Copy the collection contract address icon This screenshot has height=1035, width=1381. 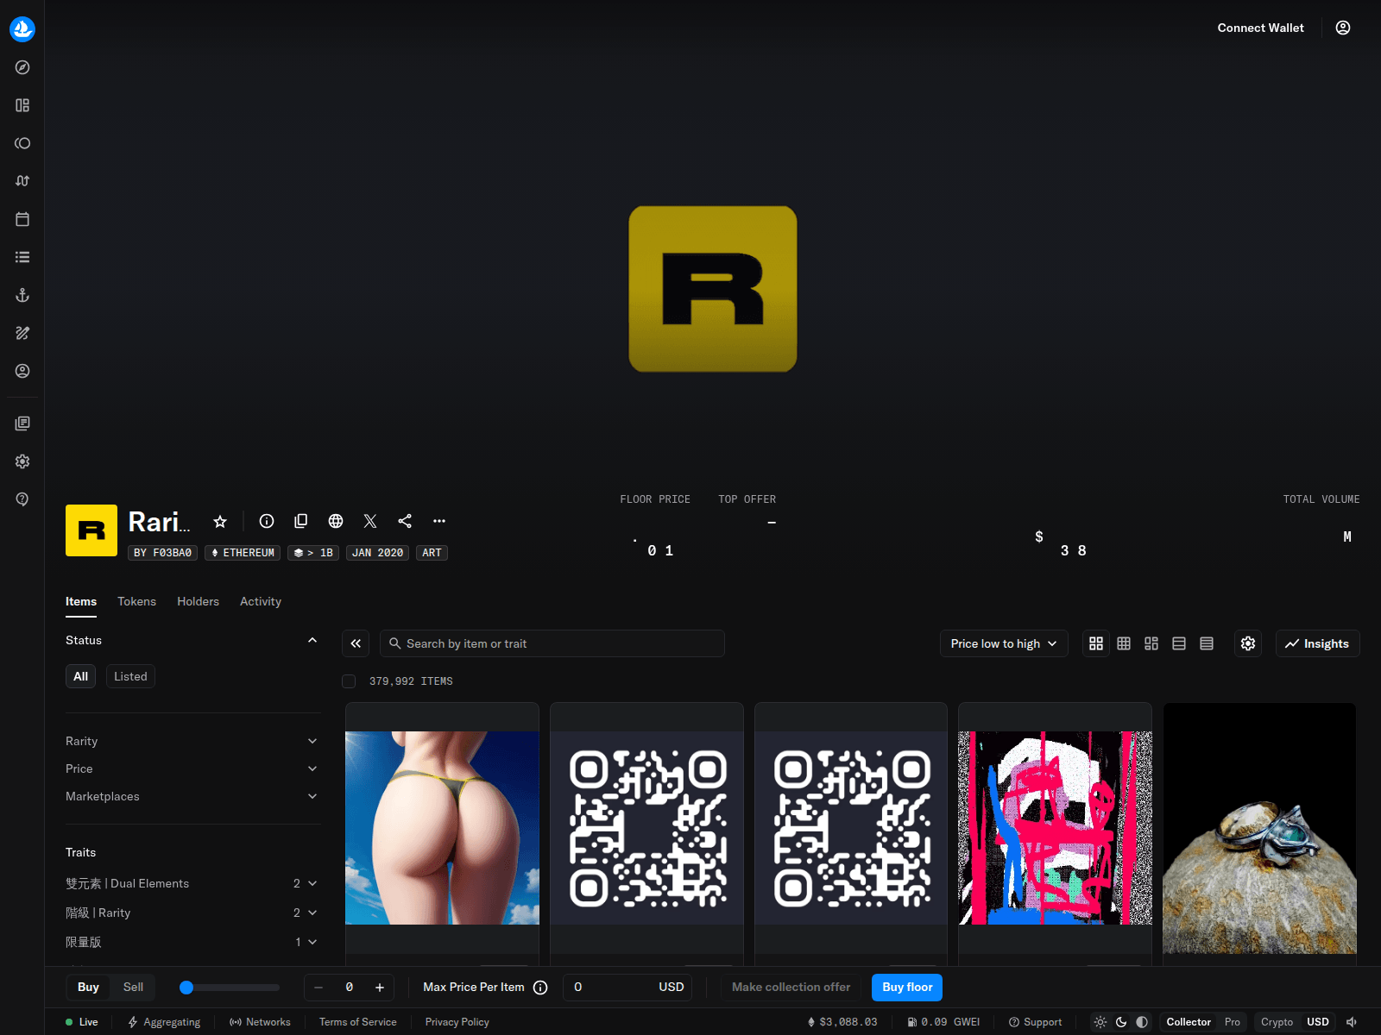tap(301, 521)
